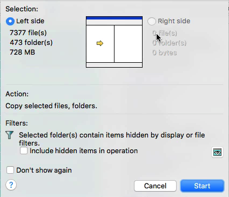Open help with the question mark icon

11,185
